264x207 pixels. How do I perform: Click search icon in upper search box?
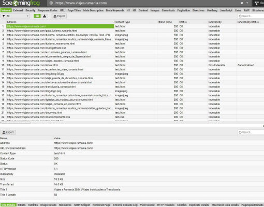(x=240, y=16)
